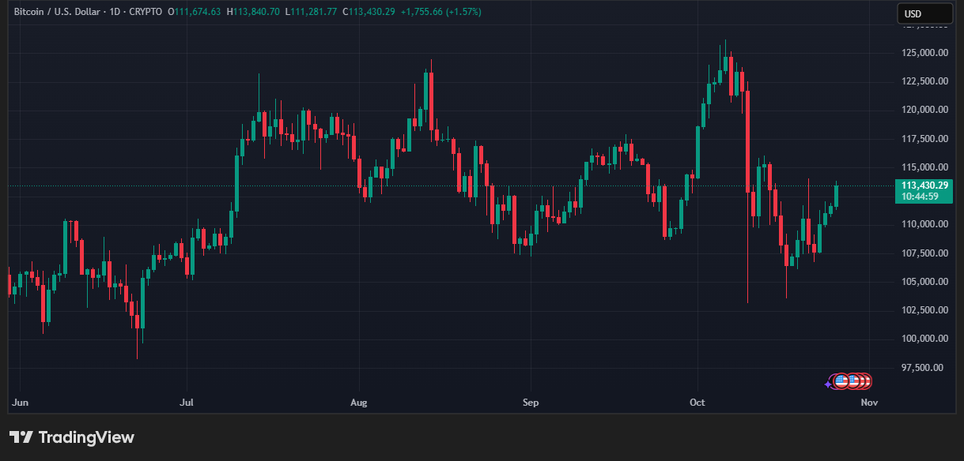
Task: Click the 100,000.00 price axis label
Action: [x=924, y=339]
